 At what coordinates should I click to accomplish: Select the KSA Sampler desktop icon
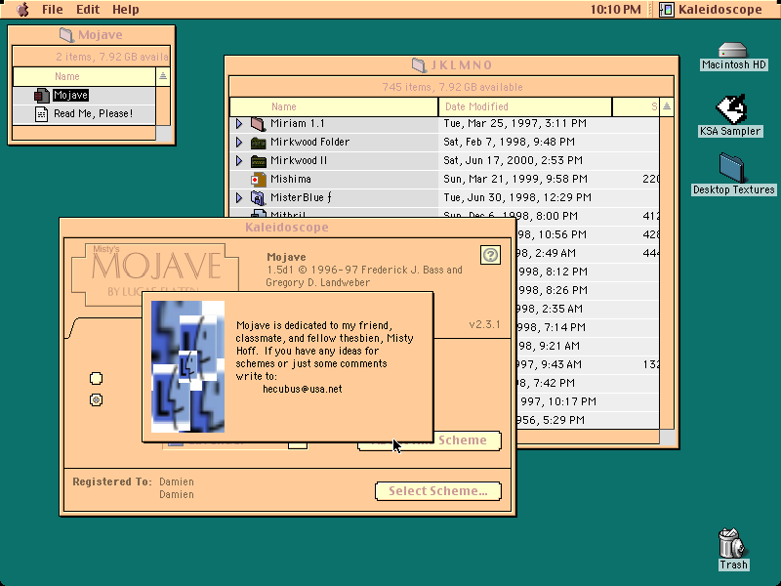coord(731,108)
